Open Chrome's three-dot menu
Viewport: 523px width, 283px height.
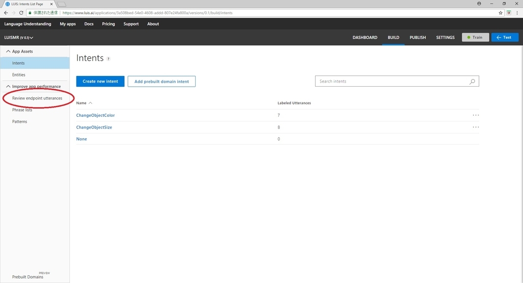pos(517,13)
